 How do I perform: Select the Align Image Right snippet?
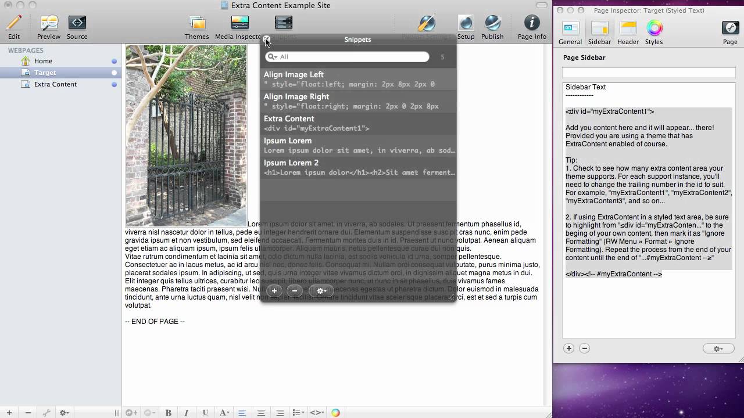(358, 101)
